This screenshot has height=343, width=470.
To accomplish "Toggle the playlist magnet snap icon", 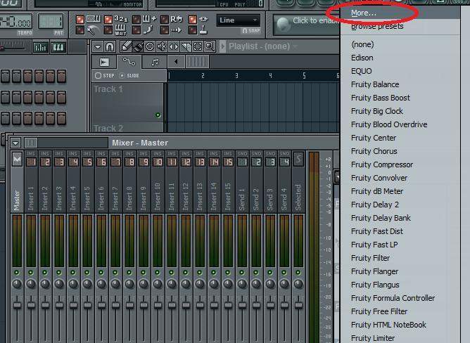I will [x=110, y=46].
